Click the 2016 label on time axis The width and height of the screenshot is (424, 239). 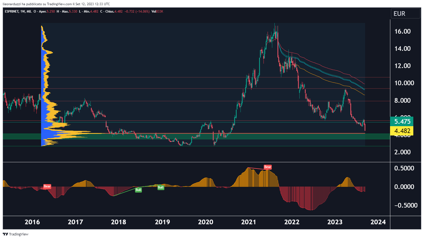pyautogui.click(x=32, y=222)
